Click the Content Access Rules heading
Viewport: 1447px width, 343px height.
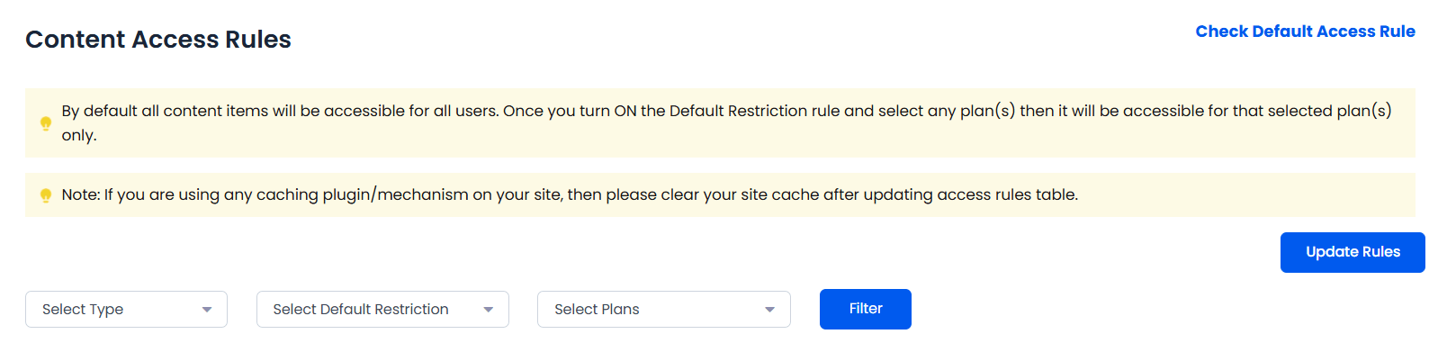click(158, 40)
